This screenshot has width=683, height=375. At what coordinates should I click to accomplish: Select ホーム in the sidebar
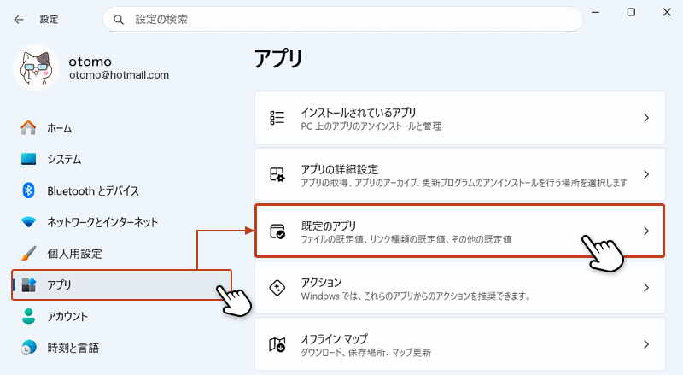click(121, 128)
